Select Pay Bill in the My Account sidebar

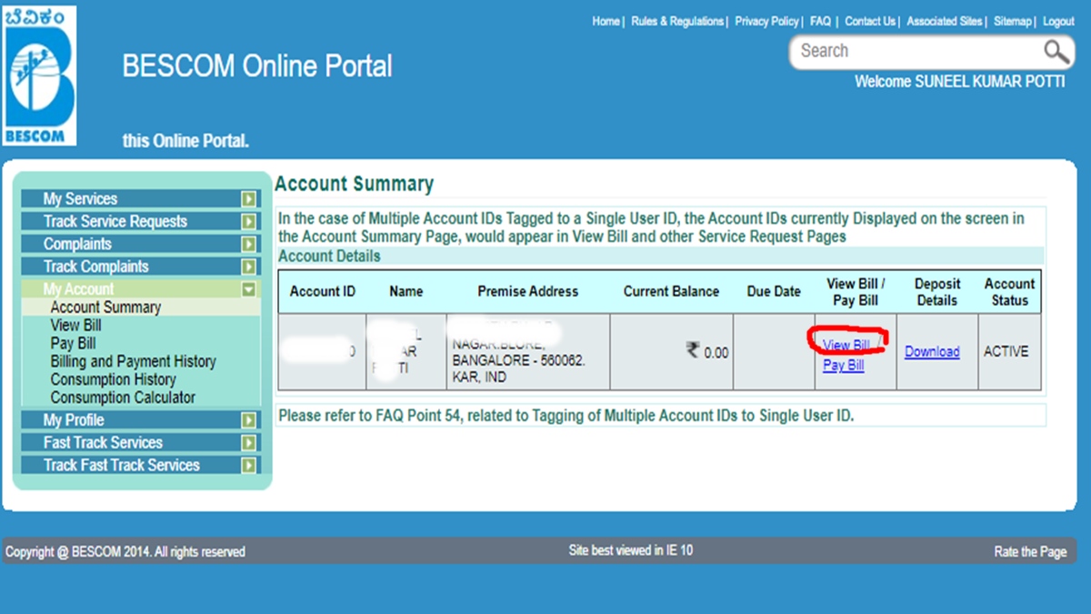[x=73, y=344]
